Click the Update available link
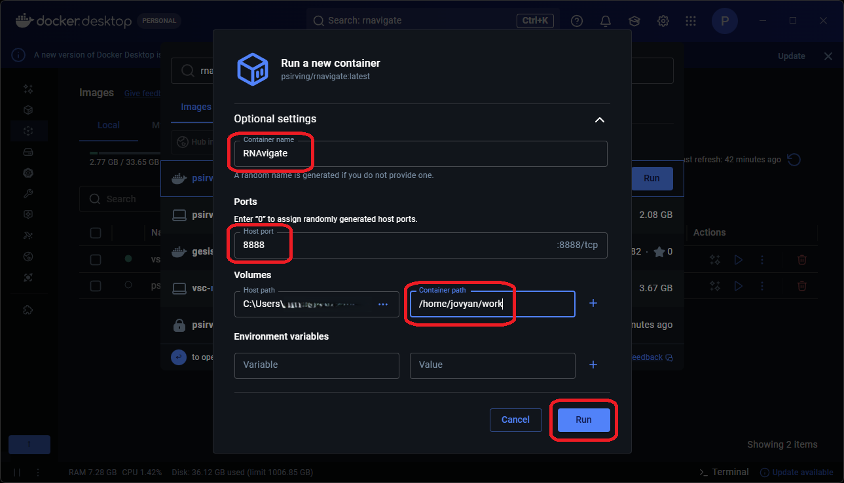Screen dimensions: 844x483 (797, 473)
